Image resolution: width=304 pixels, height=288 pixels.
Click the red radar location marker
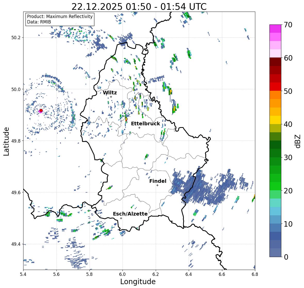click(x=41, y=110)
